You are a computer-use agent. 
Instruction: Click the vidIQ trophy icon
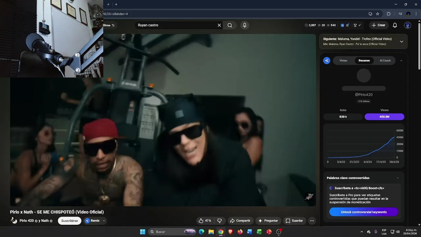coord(355,25)
